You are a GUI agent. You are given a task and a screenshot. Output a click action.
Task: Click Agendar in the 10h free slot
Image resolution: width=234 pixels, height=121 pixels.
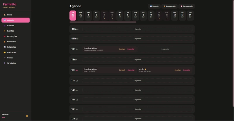pyautogui.click(x=165, y=49)
